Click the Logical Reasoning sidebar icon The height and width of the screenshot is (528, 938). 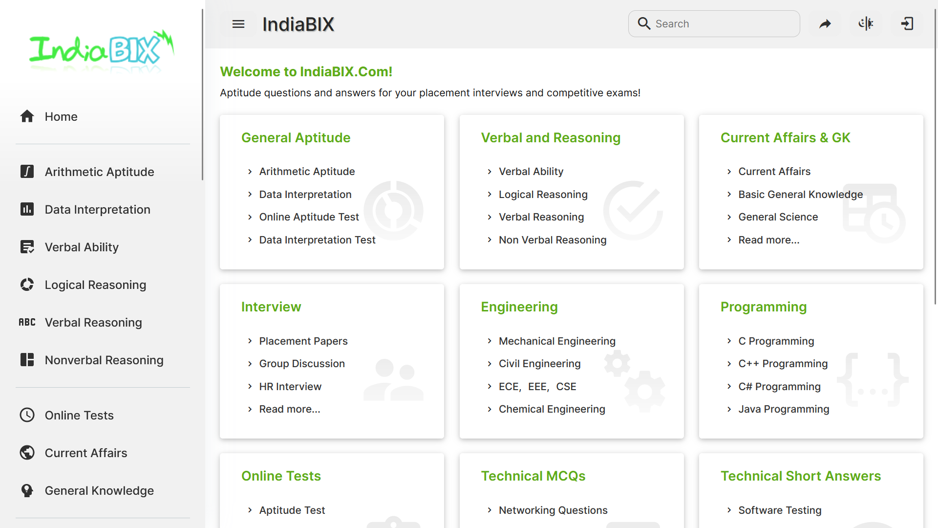(x=27, y=285)
